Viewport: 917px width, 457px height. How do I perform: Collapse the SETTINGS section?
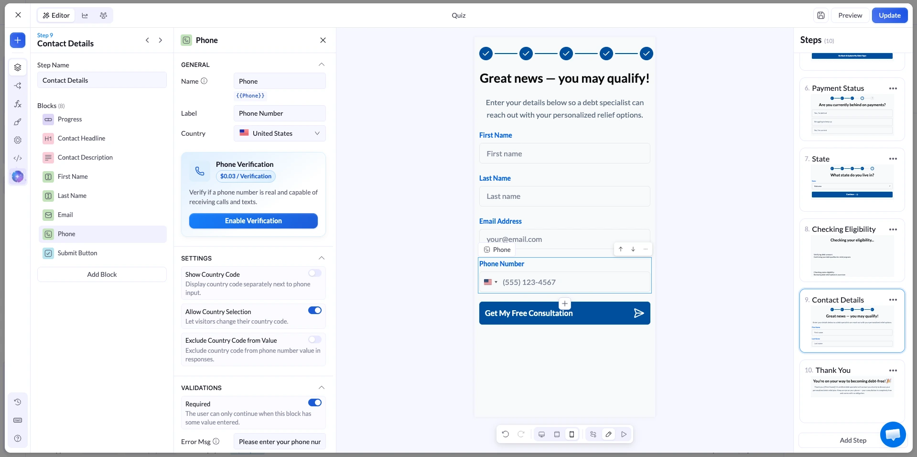tap(322, 258)
